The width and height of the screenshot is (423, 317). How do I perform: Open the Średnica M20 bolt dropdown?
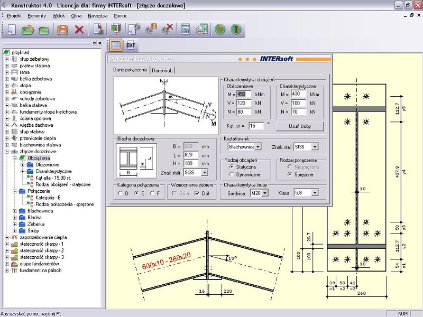click(265, 193)
